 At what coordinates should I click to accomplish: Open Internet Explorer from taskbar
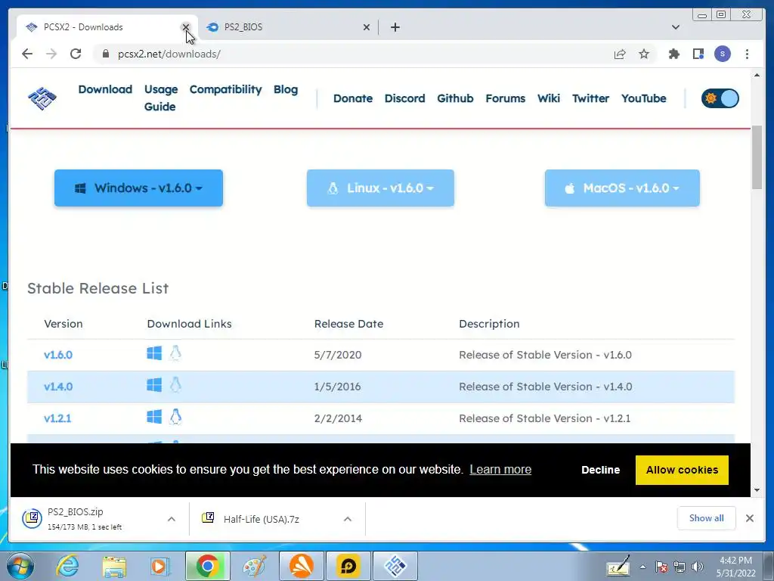(x=67, y=566)
